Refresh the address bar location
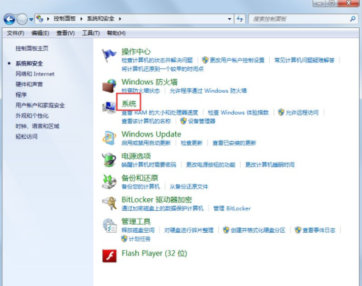This screenshot has height=286, width=362. 240,19
